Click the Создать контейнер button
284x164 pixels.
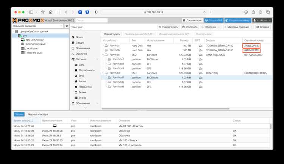(x=238, y=20)
